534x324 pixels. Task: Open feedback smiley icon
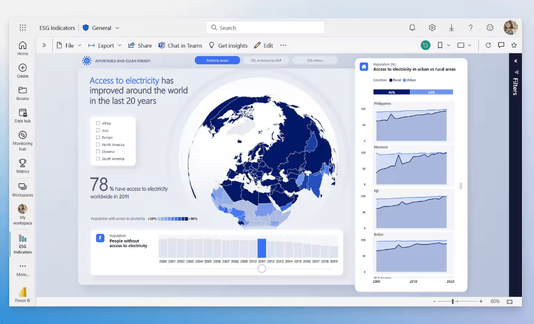click(490, 28)
